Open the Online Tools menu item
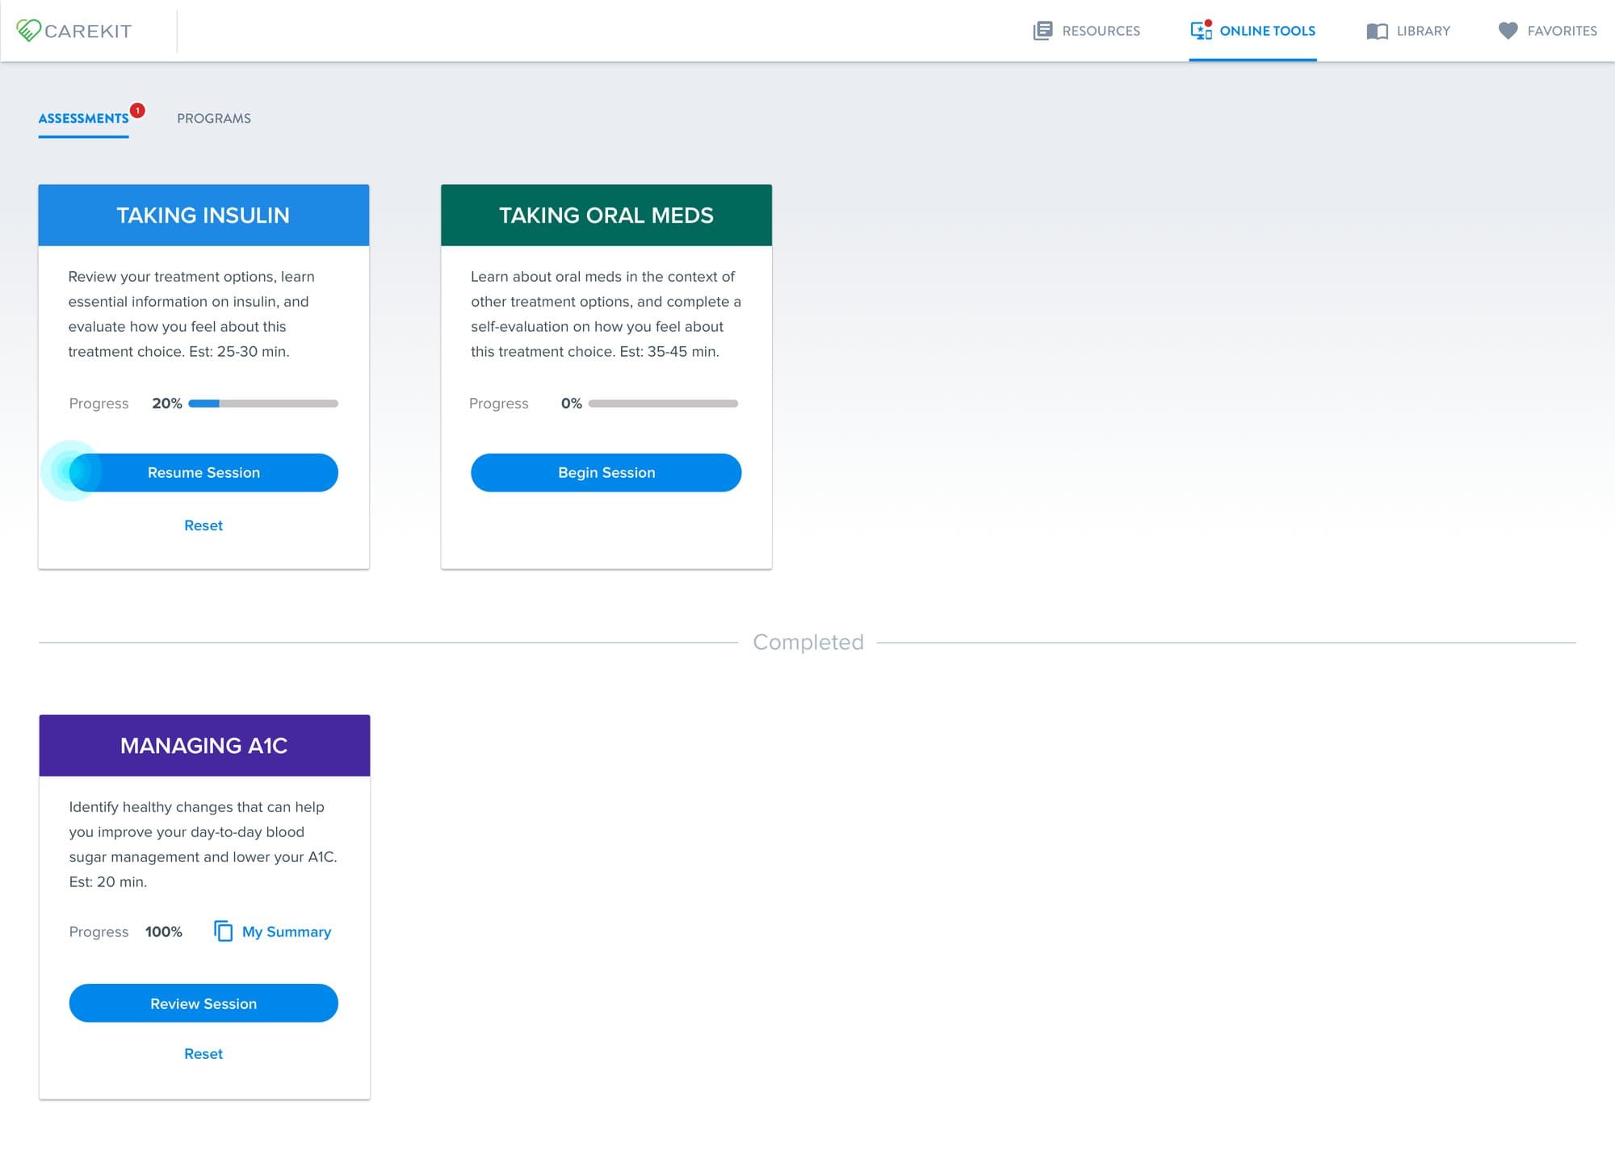 [x=1252, y=31]
